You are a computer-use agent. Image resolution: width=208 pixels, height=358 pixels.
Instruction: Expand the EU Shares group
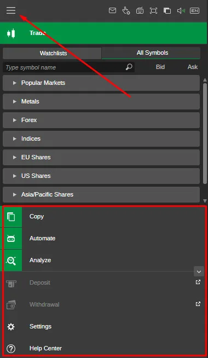101,157
